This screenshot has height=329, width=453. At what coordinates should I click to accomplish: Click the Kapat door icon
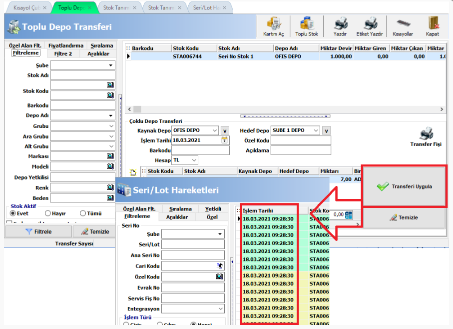tap(433, 26)
